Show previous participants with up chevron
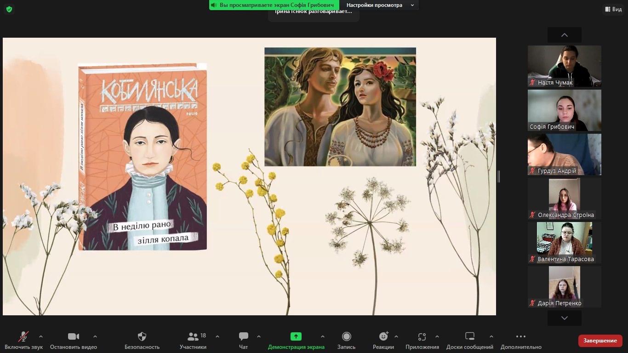The height and width of the screenshot is (353, 628). point(565,35)
